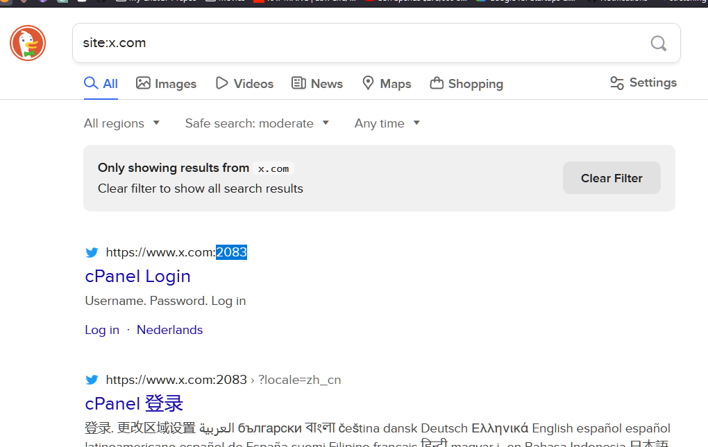Expand the Safe search: moderate dropdown
The image size is (708, 447).
pyautogui.click(x=257, y=123)
